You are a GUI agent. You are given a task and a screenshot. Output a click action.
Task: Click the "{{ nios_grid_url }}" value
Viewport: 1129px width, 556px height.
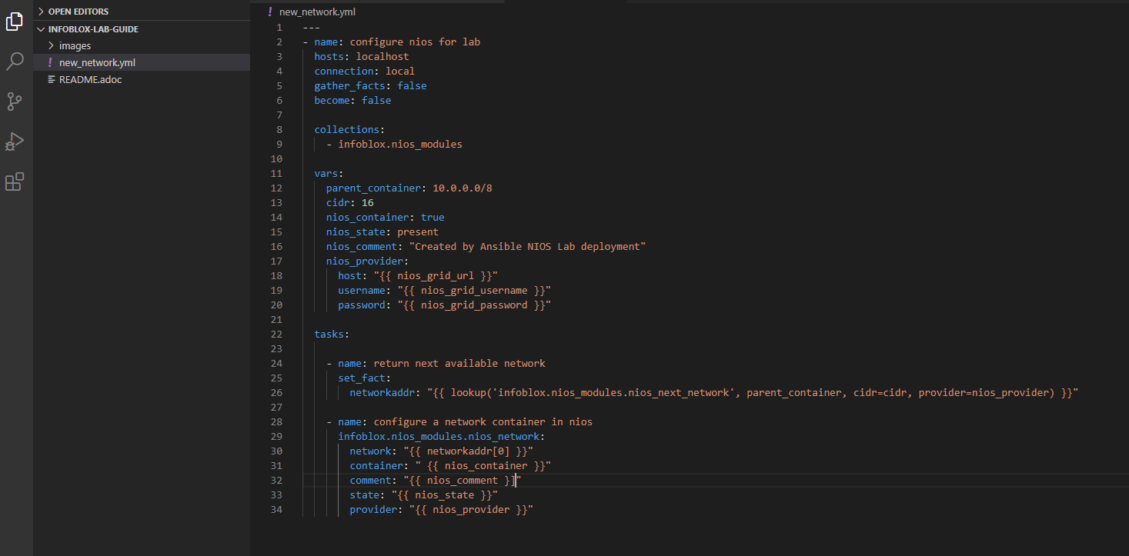pos(436,275)
